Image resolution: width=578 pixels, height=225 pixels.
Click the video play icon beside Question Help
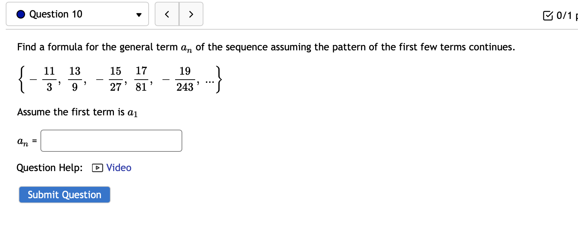point(97,168)
